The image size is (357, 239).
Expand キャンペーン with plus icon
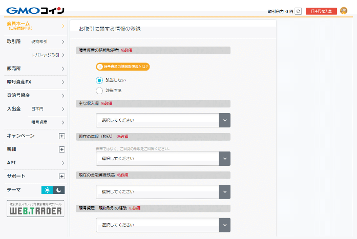point(61,136)
